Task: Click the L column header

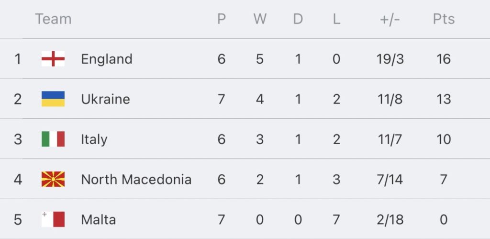Action: tap(336, 19)
